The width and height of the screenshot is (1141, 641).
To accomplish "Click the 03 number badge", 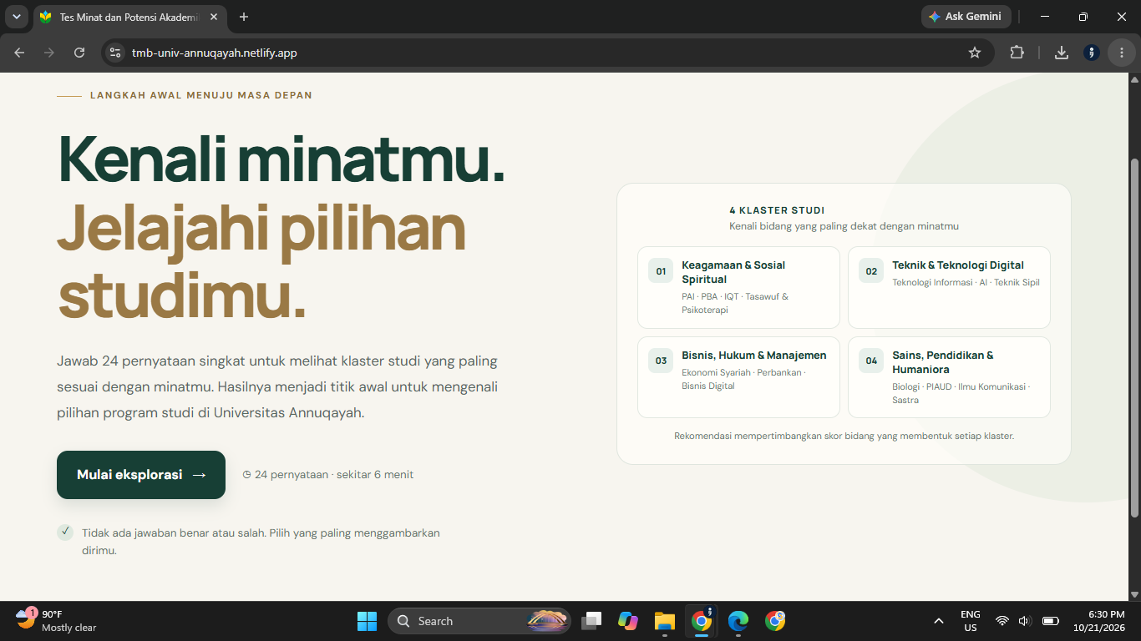I will click(661, 361).
